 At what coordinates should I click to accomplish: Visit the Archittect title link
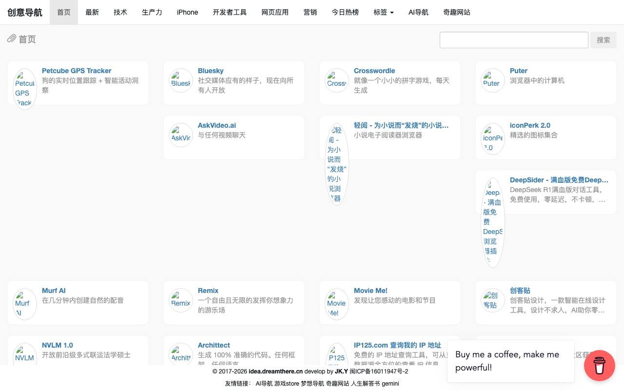[x=214, y=345]
